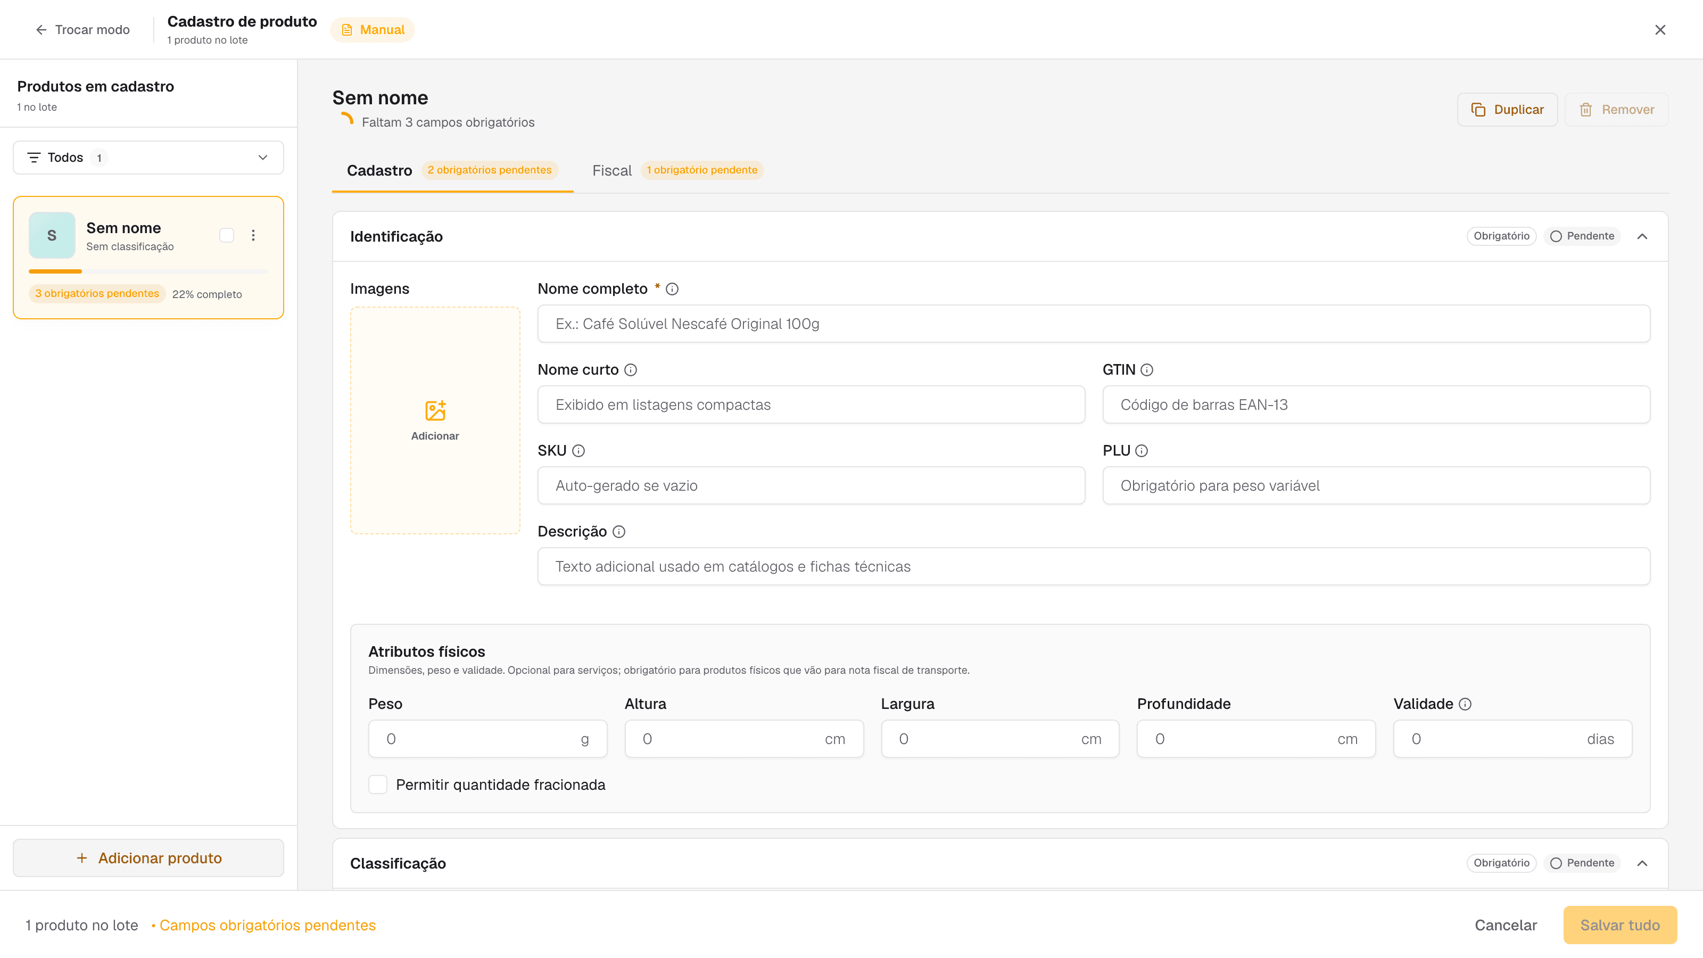Click the trash icon in Remover button

tap(1585, 110)
